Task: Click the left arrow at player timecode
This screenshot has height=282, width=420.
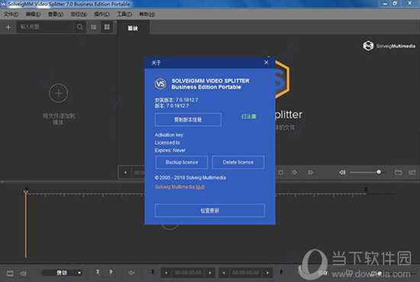Action: point(125,173)
